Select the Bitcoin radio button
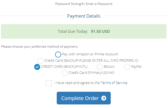This screenshot has width=168, height=108. (100, 67)
